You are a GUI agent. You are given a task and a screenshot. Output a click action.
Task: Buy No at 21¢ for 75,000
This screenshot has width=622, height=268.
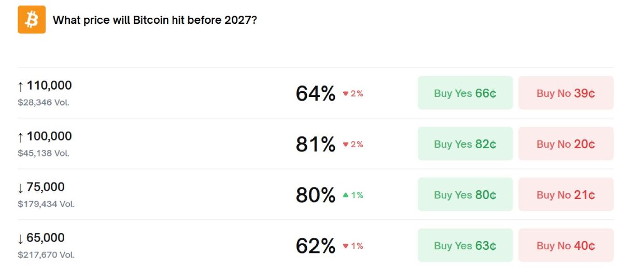566,195
